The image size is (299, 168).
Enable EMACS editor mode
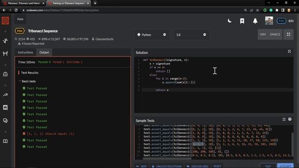pos(275,35)
